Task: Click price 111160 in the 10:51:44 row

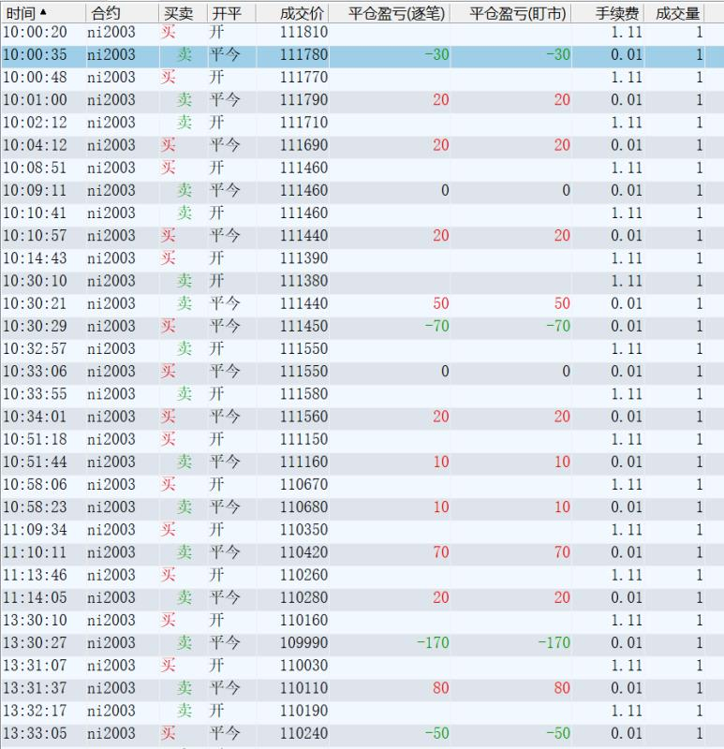Action: click(303, 462)
